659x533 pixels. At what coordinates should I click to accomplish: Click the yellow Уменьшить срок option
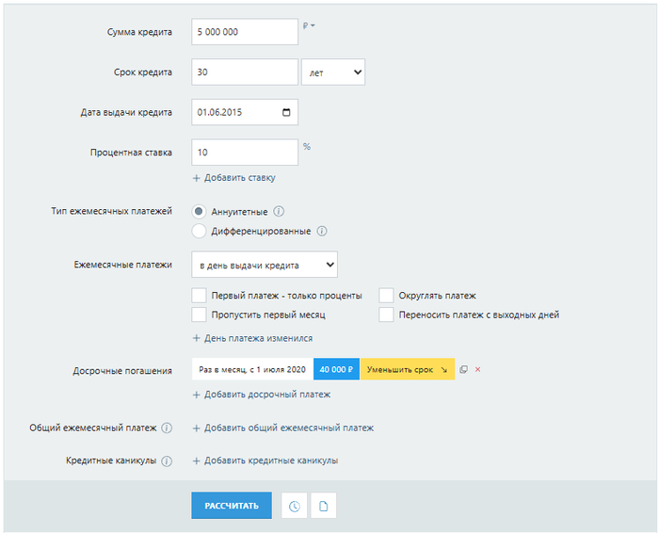click(x=408, y=369)
